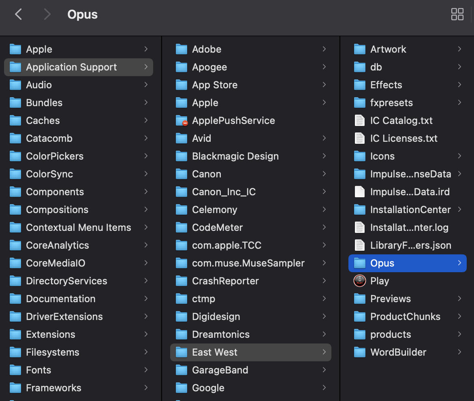
Task: Expand the Fonts folder chevron
Action: point(146,370)
